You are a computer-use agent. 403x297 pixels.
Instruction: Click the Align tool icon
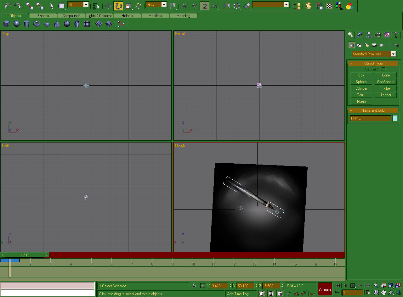click(247, 6)
